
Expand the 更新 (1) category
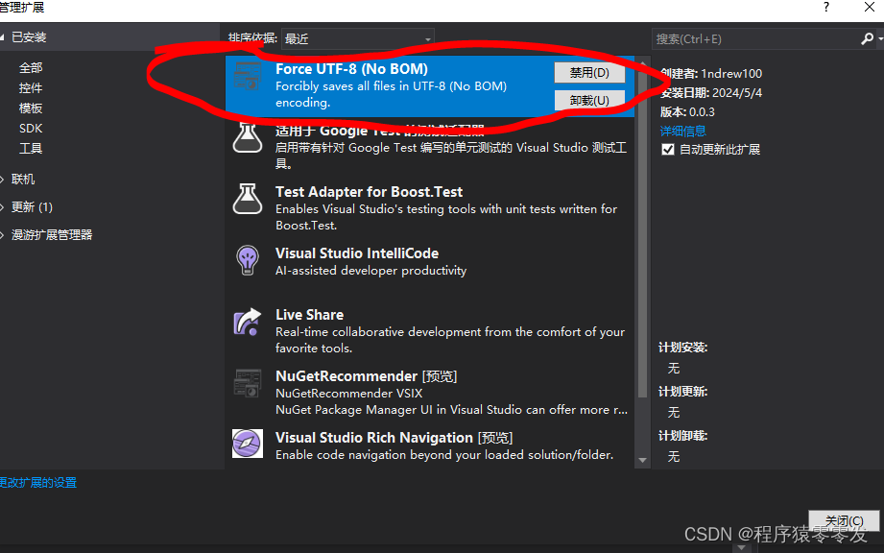(x=2, y=206)
